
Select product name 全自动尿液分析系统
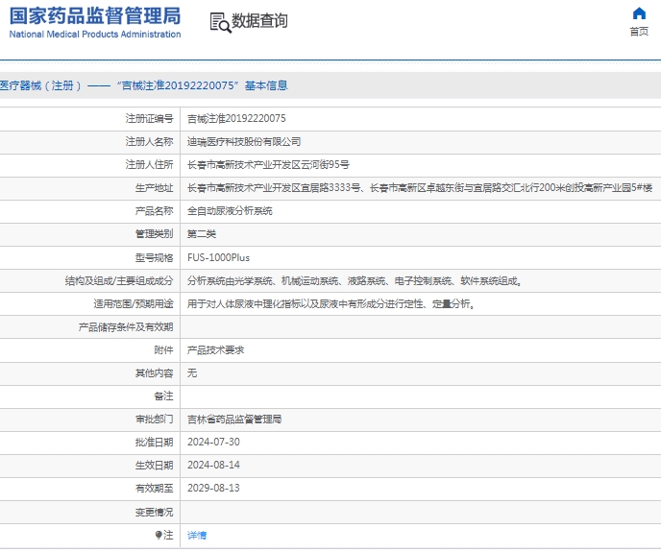[230, 211]
